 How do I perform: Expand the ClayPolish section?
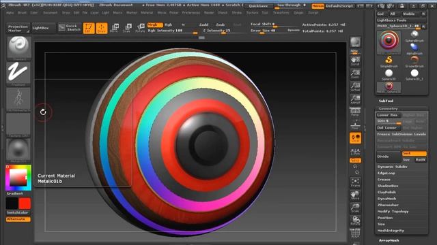[x=386, y=192]
